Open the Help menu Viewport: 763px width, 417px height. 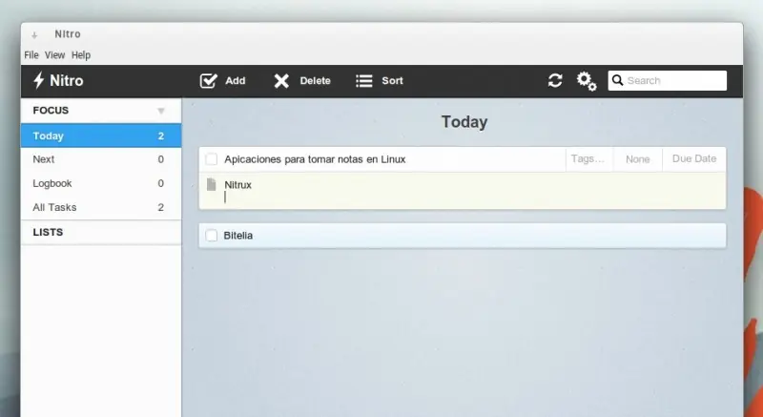81,55
